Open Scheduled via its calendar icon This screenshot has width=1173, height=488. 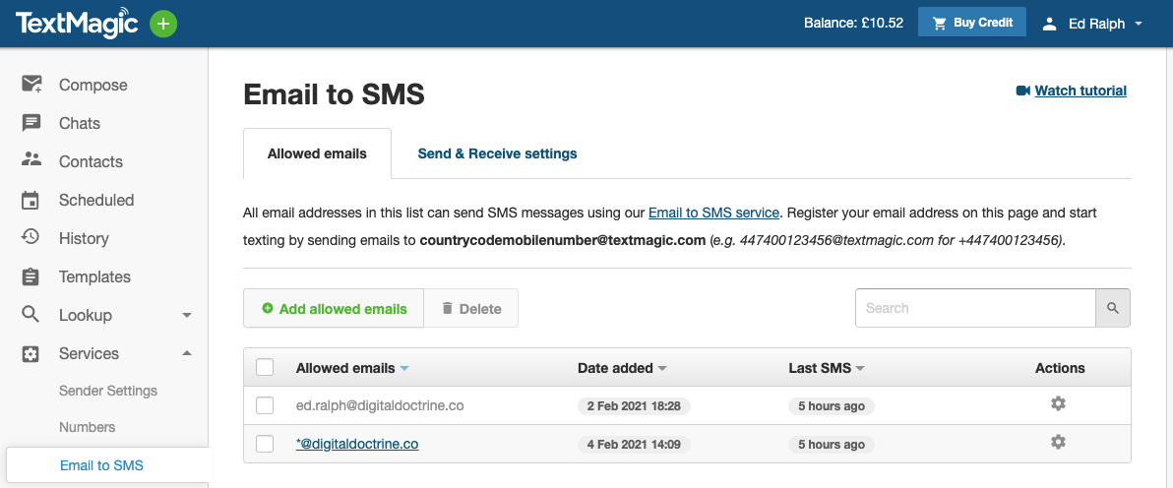coord(31,200)
